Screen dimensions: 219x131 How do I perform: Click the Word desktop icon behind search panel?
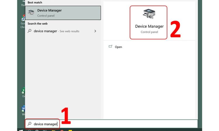click(x=23, y=109)
